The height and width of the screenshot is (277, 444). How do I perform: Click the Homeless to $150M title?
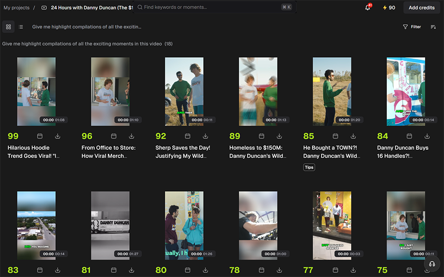(258, 152)
